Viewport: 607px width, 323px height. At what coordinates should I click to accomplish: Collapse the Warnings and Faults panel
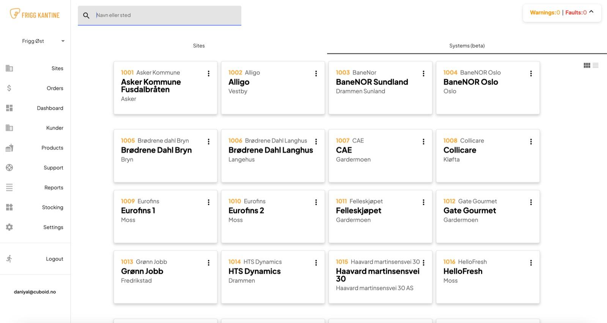click(x=591, y=12)
